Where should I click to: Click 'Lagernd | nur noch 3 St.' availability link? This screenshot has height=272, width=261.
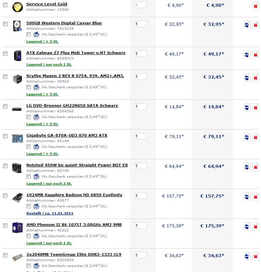(x=49, y=183)
